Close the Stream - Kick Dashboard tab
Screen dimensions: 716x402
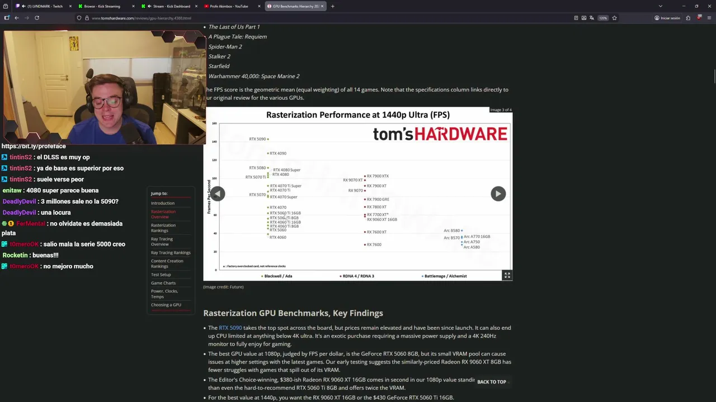(196, 6)
